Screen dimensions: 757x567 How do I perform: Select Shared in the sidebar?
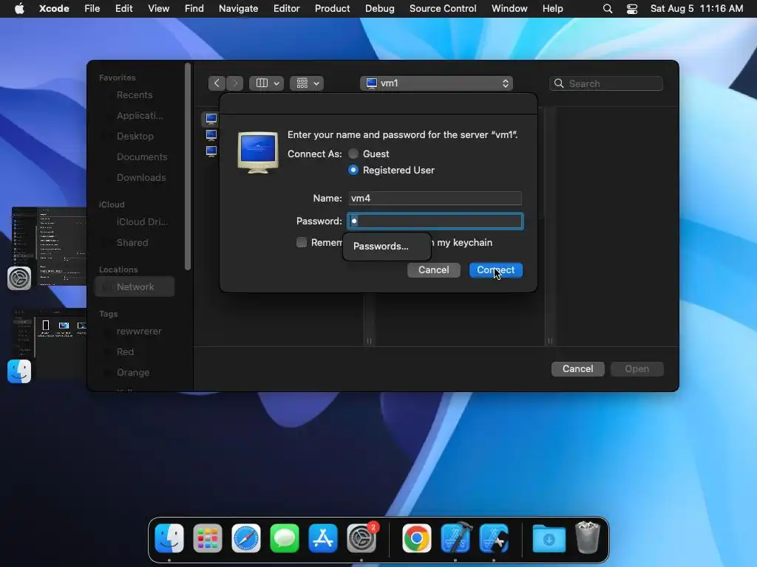coord(135,242)
